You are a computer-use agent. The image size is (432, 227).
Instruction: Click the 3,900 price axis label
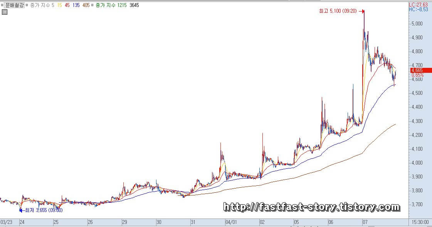(x=417, y=177)
